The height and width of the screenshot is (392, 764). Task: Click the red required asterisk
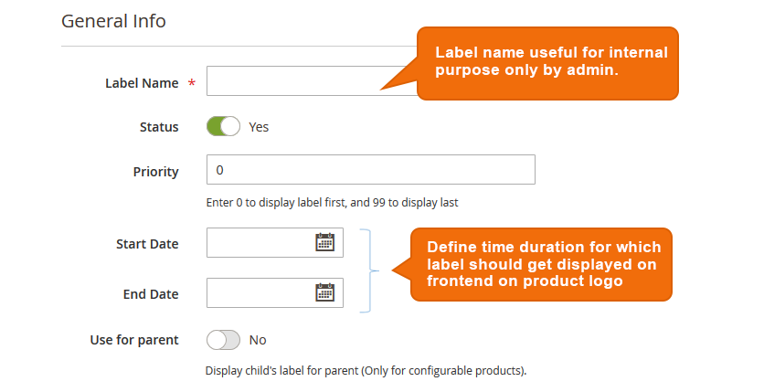[x=192, y=83]
